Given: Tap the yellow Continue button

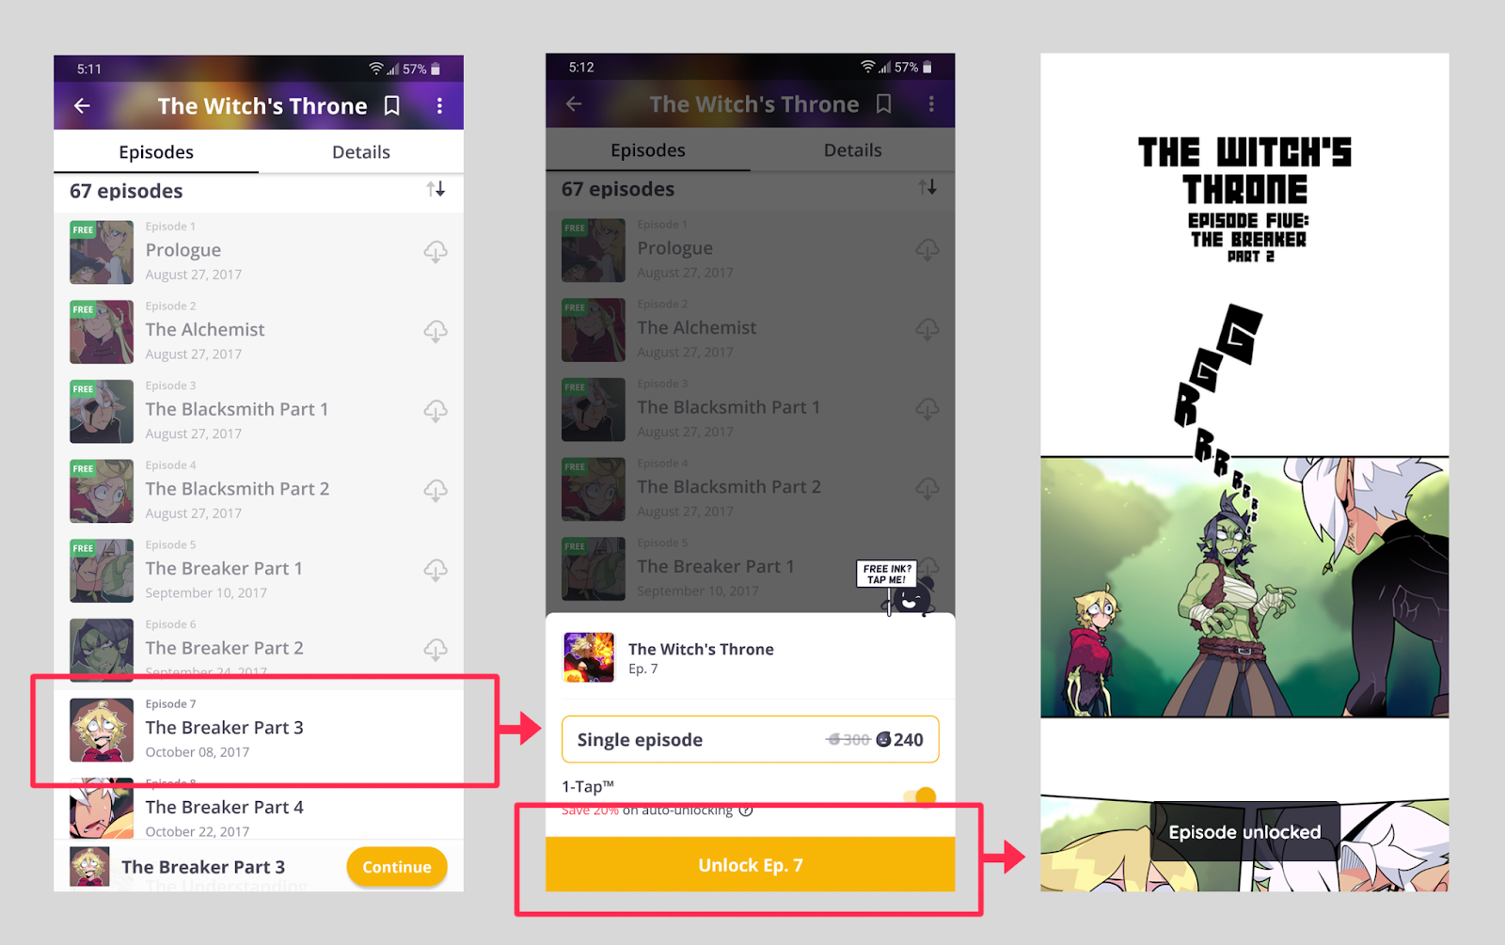Looking at the screenshot, I should (x=397, y=867).
